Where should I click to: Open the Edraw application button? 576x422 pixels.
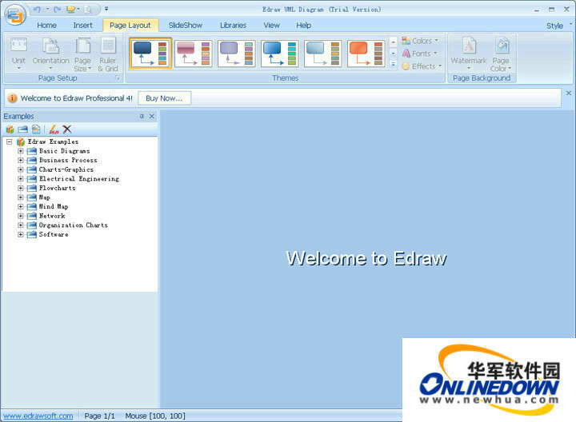point(15,14)
